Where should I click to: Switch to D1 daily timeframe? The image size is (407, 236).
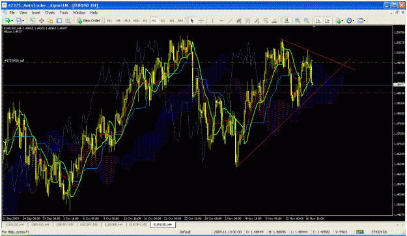[163, 20]
